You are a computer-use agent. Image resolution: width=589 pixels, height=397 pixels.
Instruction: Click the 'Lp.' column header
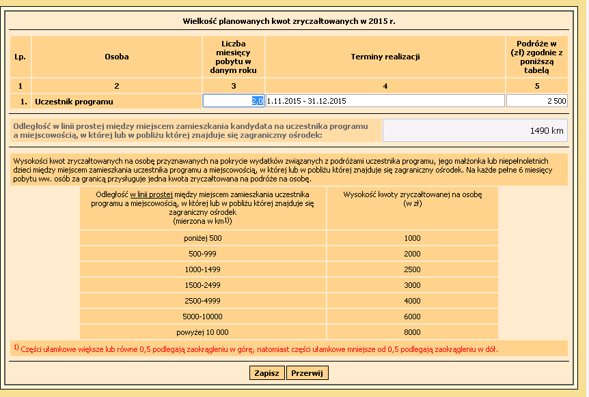tap(20, 57)
